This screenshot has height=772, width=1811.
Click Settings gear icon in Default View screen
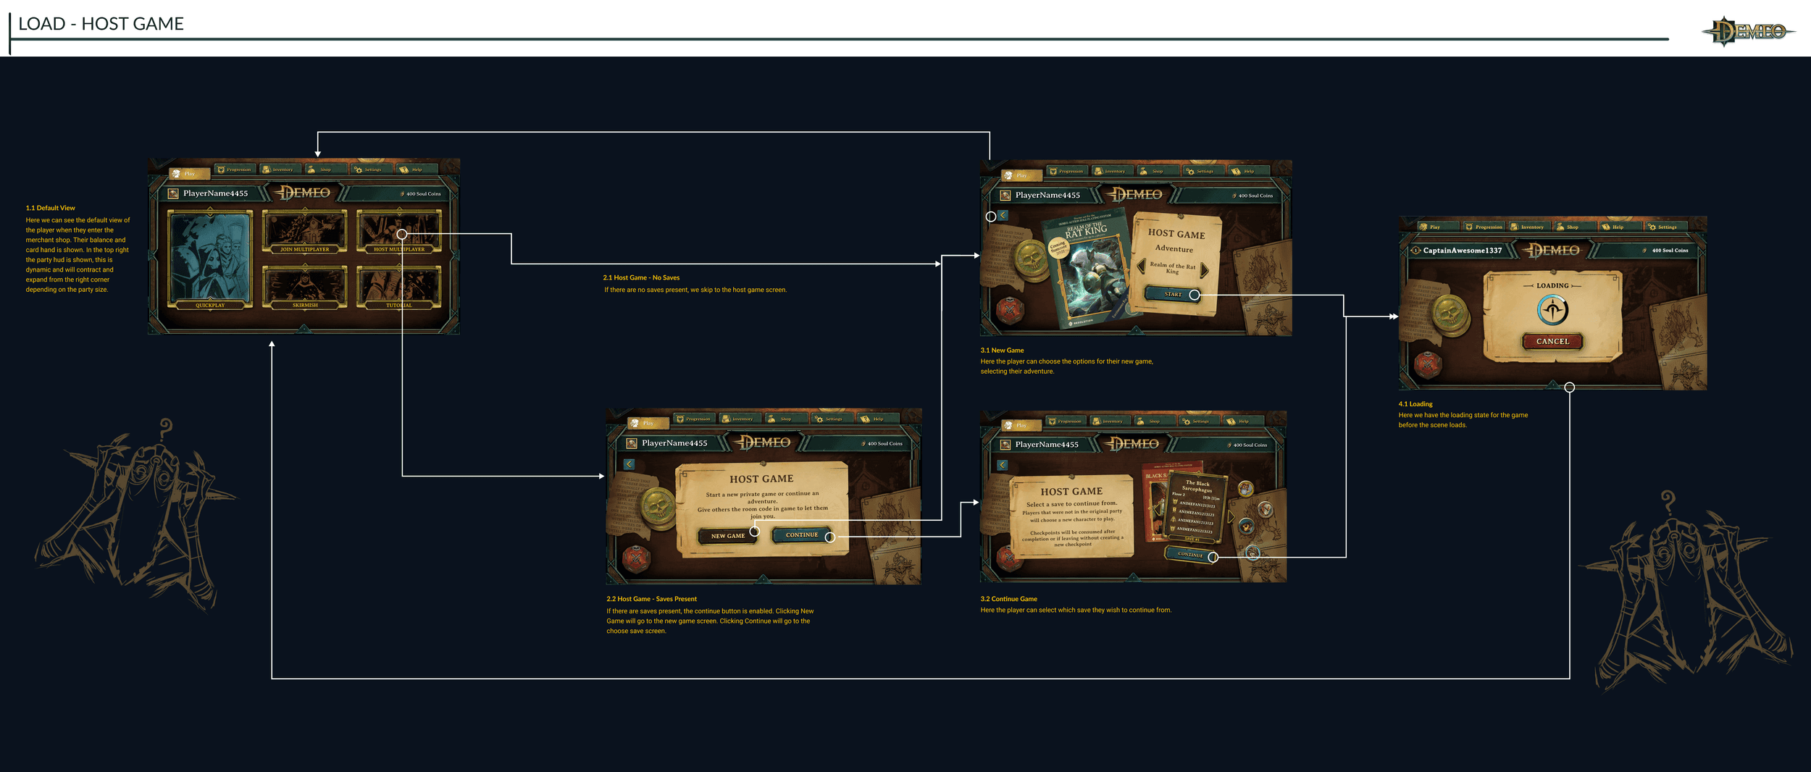tap(358, 169)
